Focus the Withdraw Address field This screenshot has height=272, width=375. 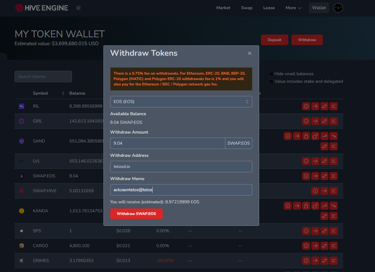click(181, 167)
